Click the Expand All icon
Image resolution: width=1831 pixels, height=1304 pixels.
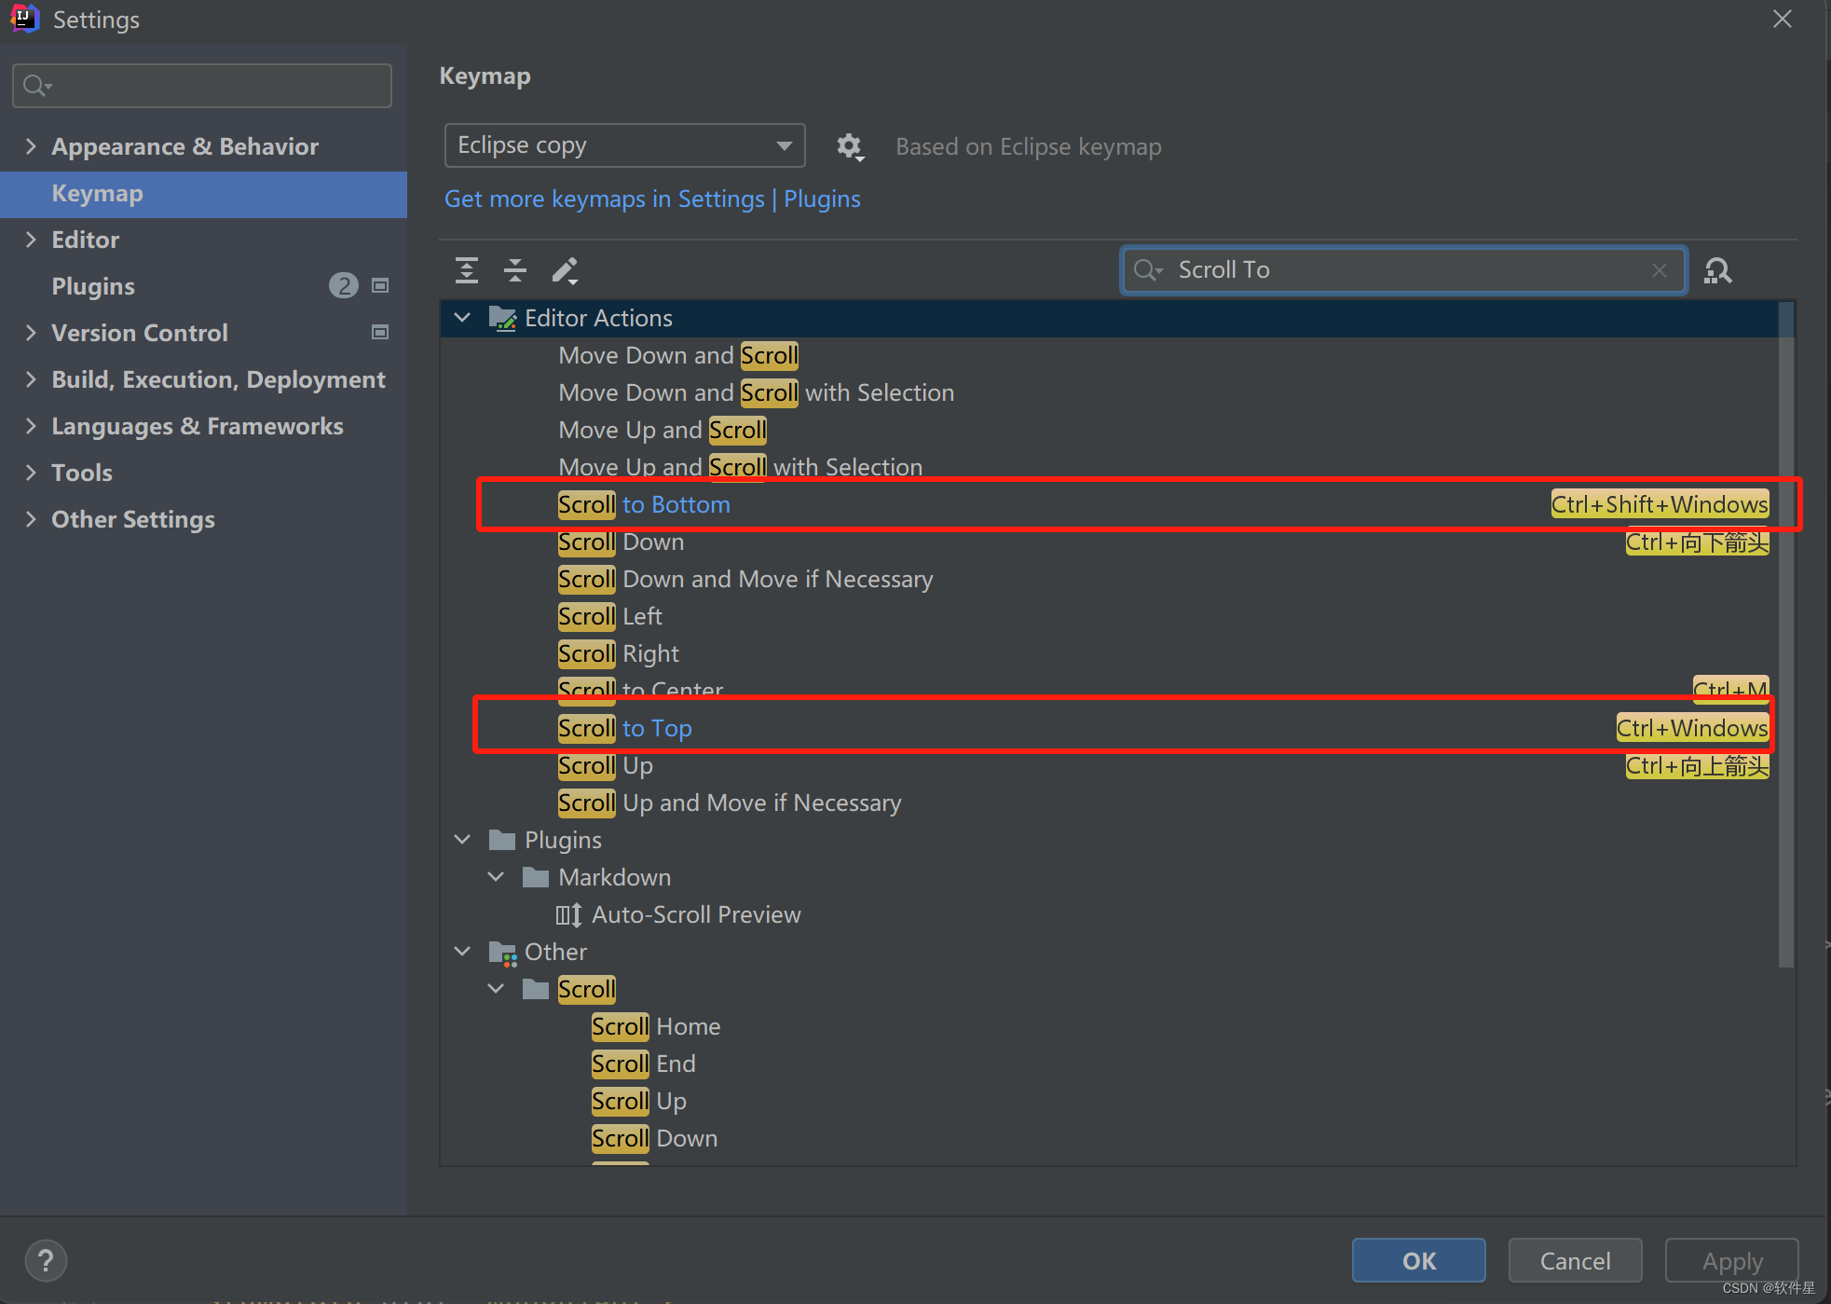tap(467, 270)
